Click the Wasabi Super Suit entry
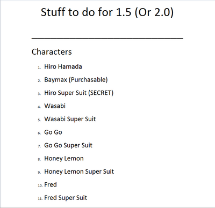215x208 pixels. coord(70,119)
